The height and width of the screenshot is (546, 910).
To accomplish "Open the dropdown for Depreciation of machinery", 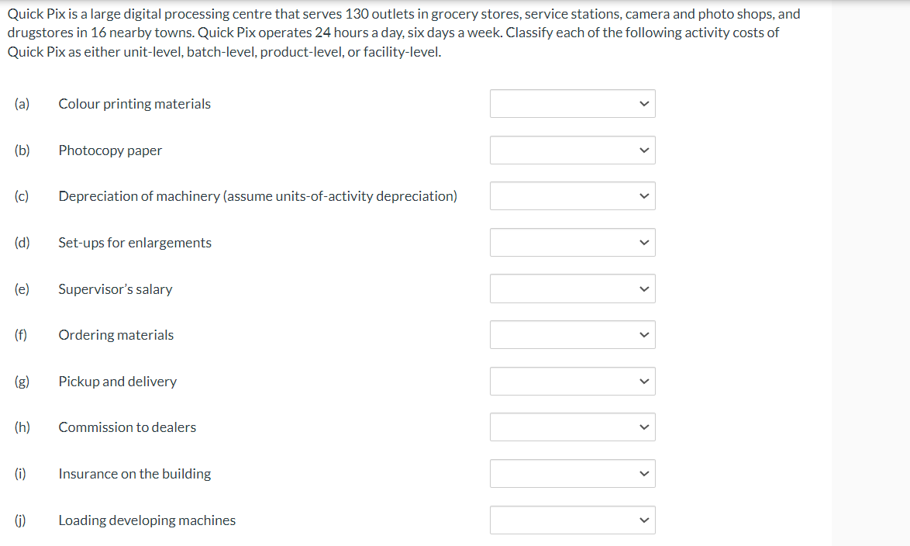I will click(x=573, y=195).
